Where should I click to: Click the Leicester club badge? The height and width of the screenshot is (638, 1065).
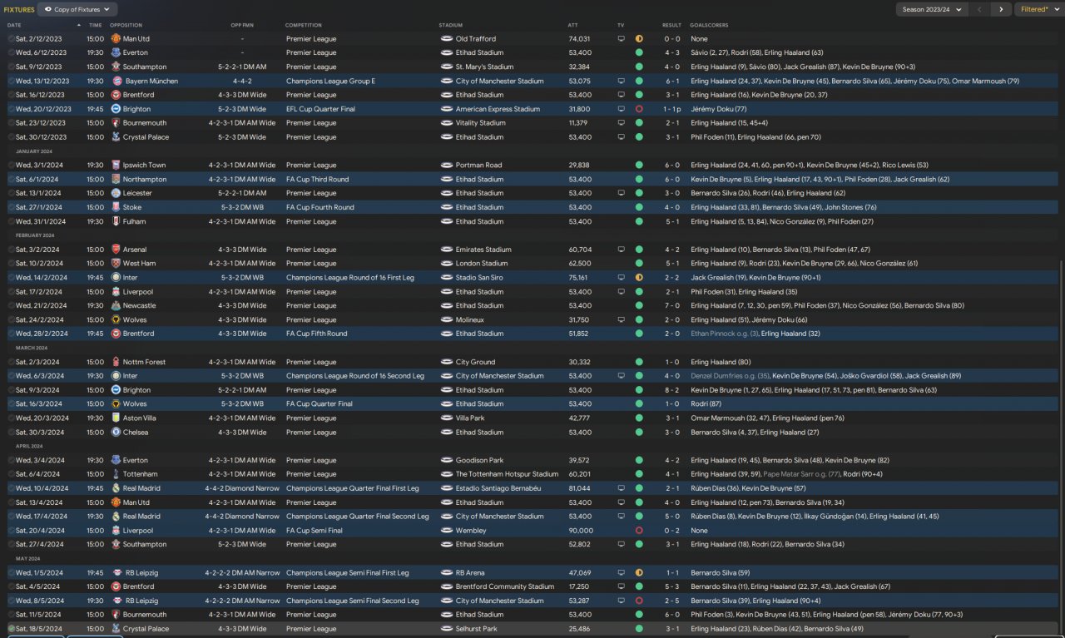coord(116,193)
